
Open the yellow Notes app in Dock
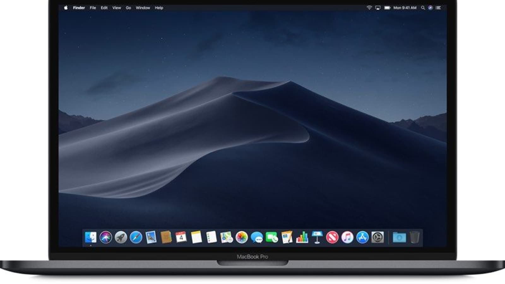tap(196, 237)
